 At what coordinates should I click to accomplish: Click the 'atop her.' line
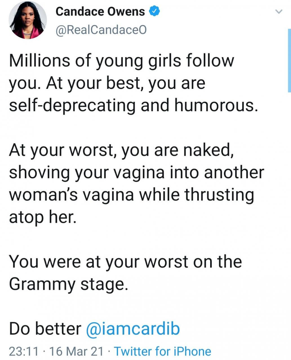pyautogui.click(x=43, y=217)
